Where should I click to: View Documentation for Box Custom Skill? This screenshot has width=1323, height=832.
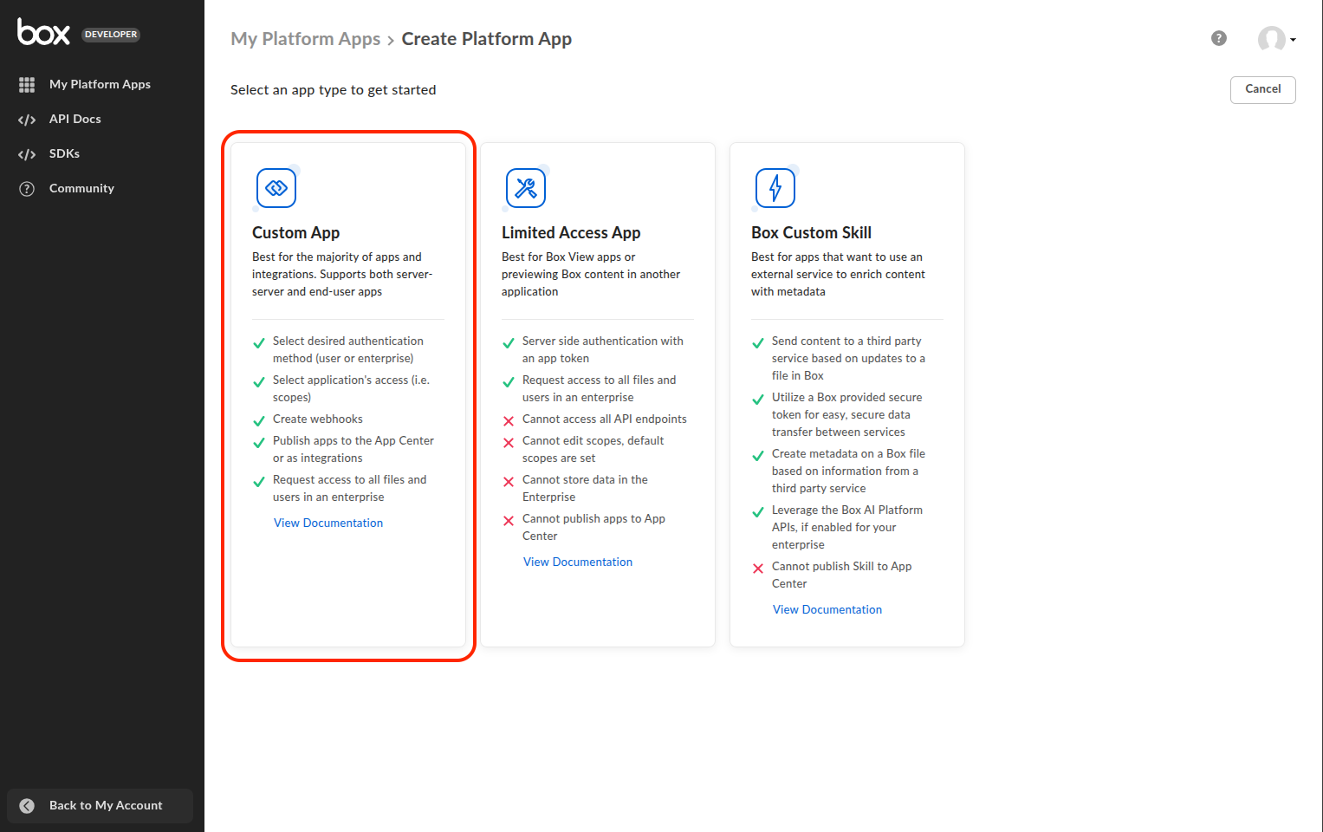(827, 609)
